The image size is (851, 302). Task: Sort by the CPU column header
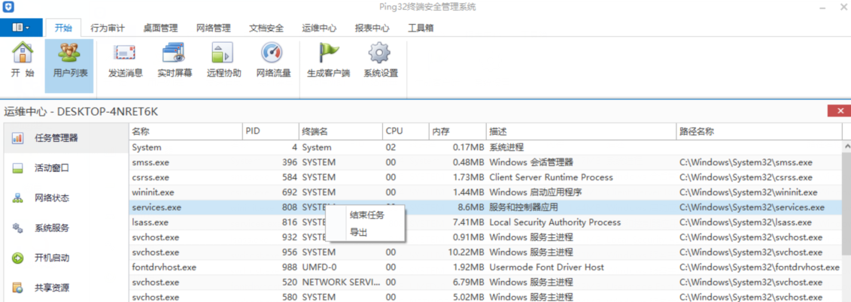[406, 131]
